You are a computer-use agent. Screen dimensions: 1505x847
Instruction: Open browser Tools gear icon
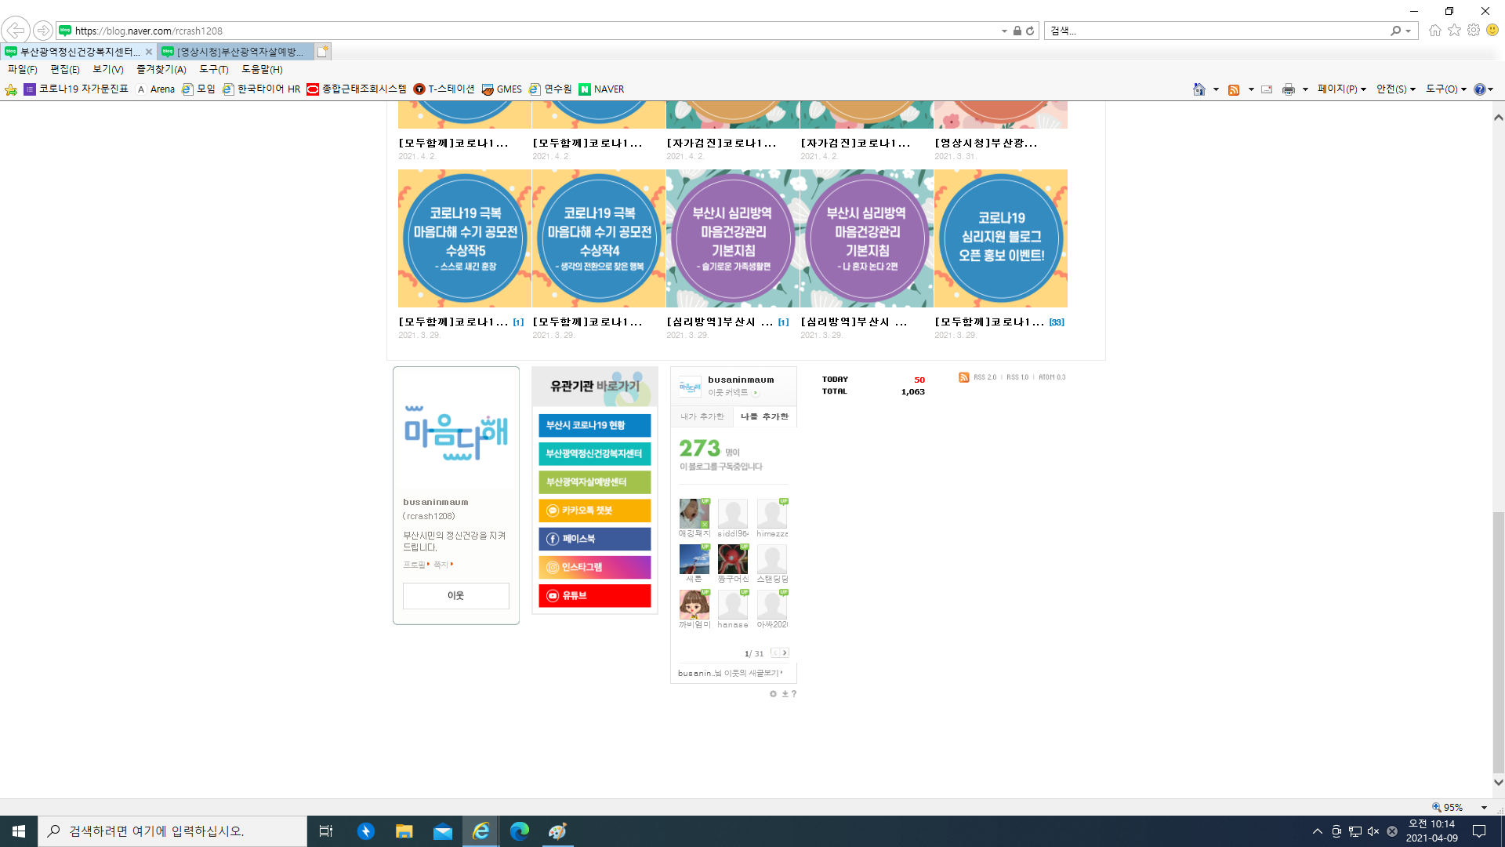coord(1474,31)
